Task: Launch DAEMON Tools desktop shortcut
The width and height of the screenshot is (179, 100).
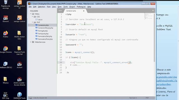Action: coord(20,96)
